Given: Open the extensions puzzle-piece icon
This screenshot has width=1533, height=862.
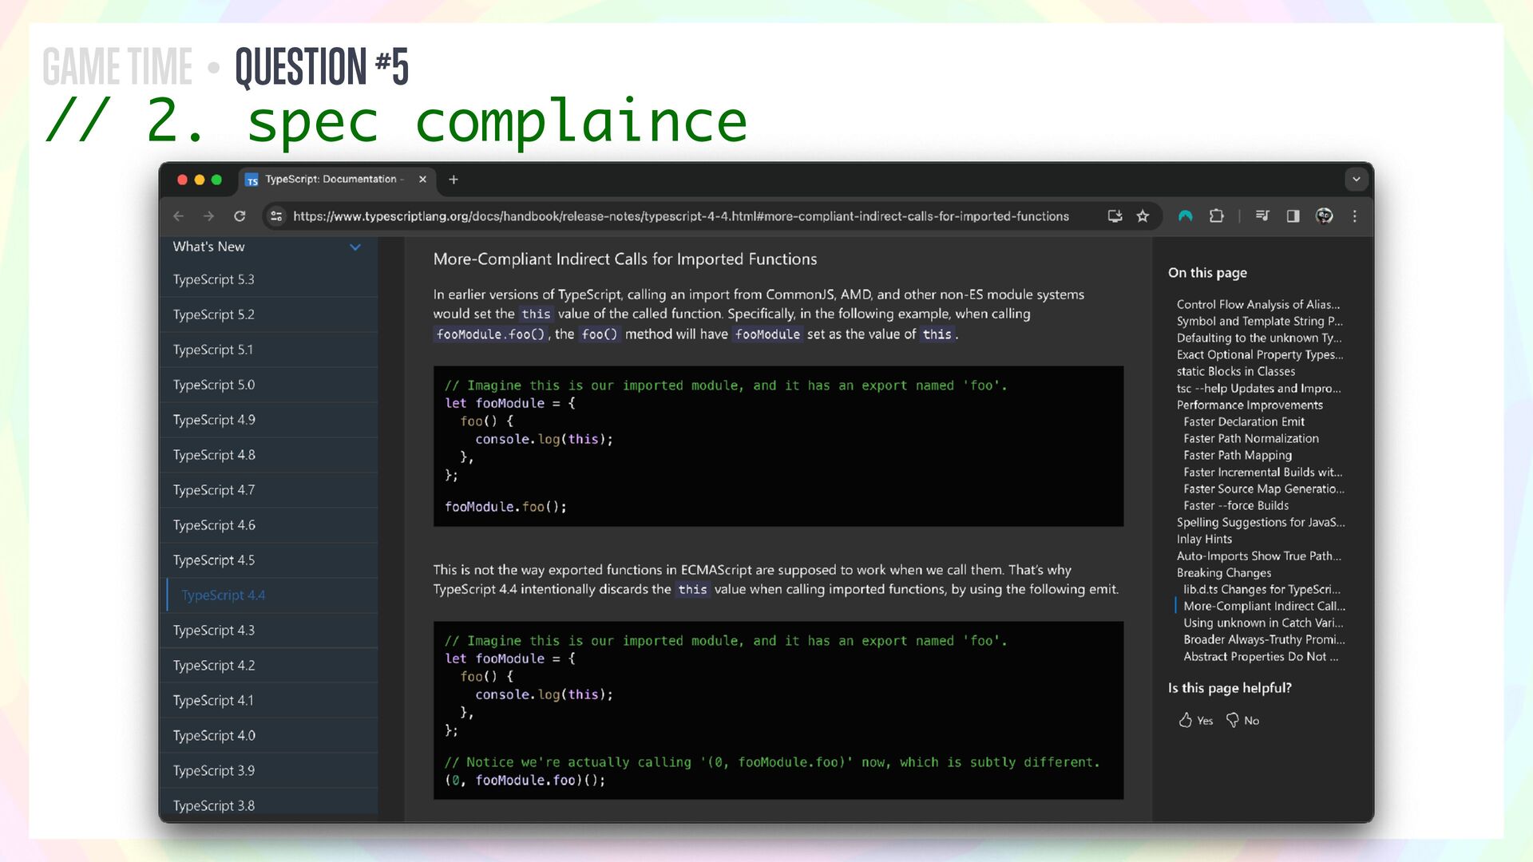Looking at the screenshot, I should [x=1216, y=216].
